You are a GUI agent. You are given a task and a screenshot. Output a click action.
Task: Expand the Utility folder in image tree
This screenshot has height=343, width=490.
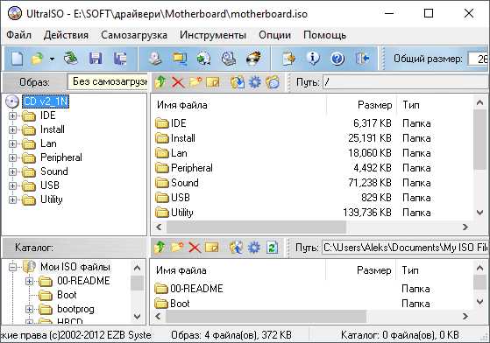[x=12, y=199]
